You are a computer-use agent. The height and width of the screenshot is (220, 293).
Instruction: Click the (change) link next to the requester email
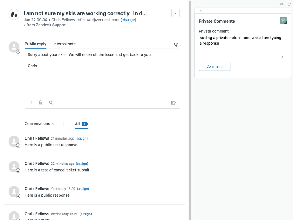click(128, 20)
